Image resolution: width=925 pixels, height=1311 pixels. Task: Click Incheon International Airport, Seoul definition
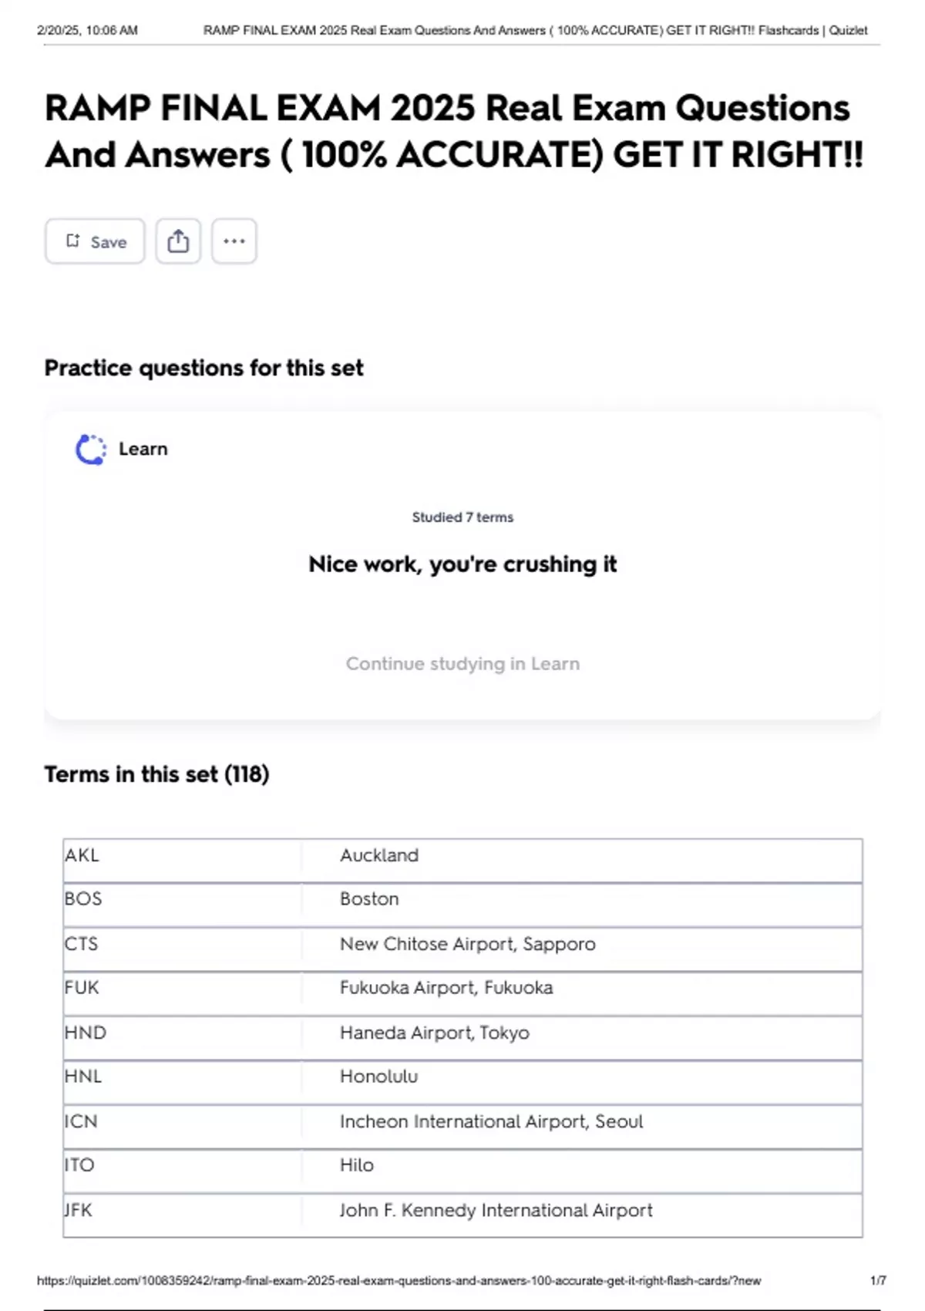pos(491,1121)
